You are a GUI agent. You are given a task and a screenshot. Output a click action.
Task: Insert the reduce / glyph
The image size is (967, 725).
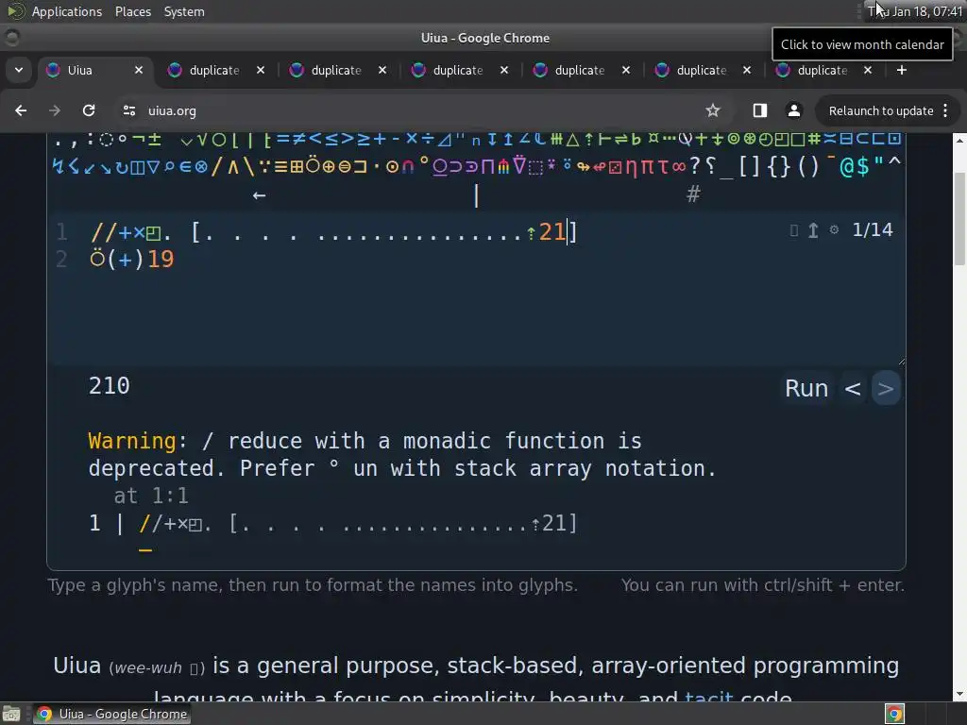(216, 166)
